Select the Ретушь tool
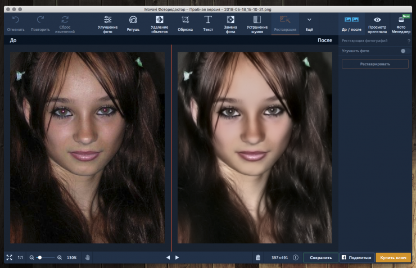Viewport: 416px width, 268px height. [133, 24]
